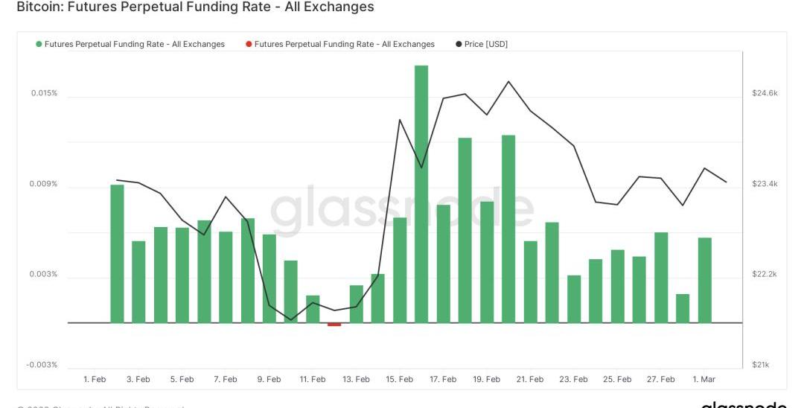
Task: Click the $21k price axis label
Action: point(761,365)
